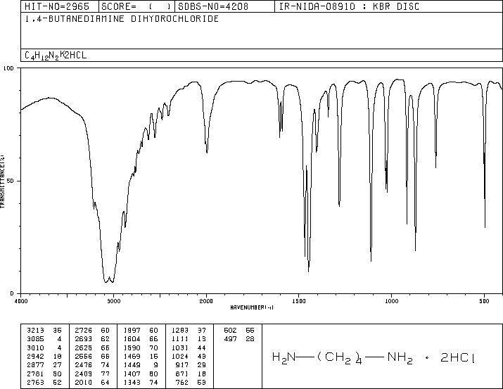The image size is (503, 389).
Task: Click the 1500 wavenumber axis label
Action: [x=299, y=301]
